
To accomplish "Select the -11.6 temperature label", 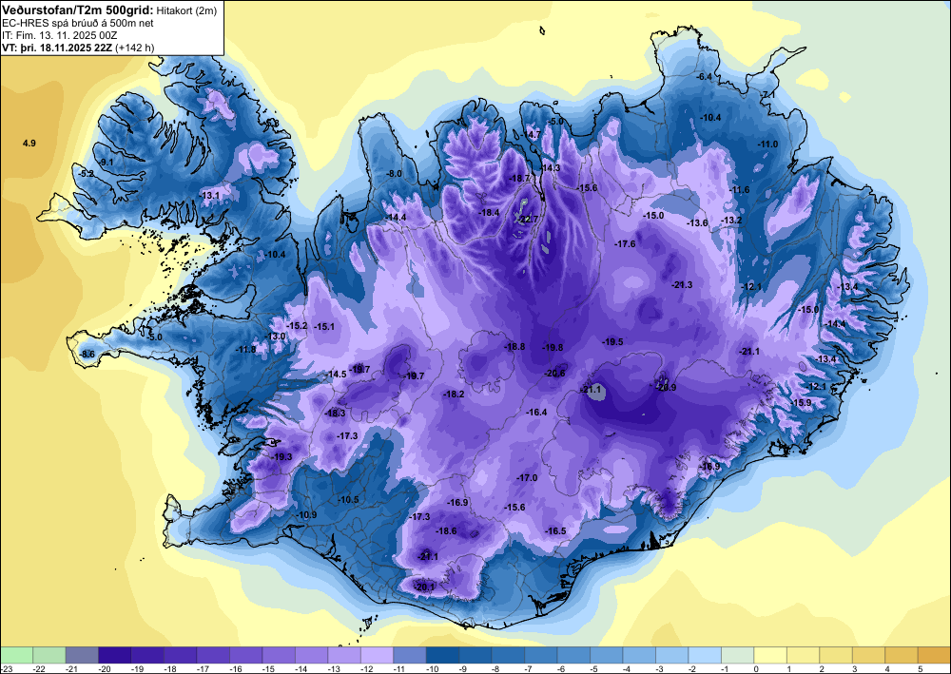I will (x=739, y=190).
